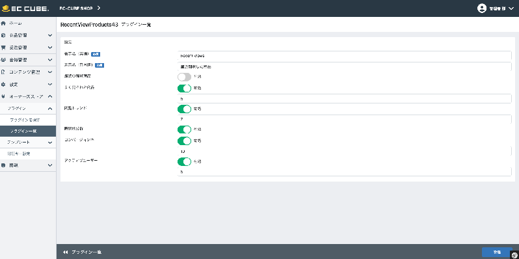Image resolution: width=519 pixels, height=259 pixels.
Task: Click the コンテンツ管理 document icon
Action: pos(3,72)
